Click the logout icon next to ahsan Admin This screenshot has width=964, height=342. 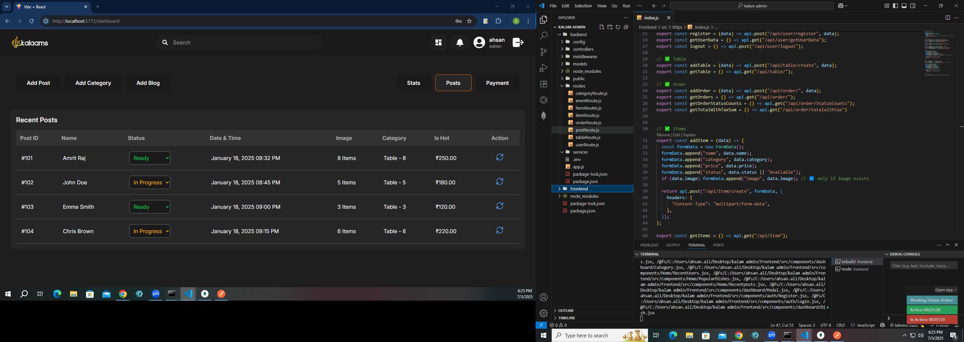[518, 42]
